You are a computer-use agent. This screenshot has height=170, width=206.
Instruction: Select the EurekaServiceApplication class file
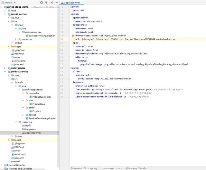pos(42,36)
